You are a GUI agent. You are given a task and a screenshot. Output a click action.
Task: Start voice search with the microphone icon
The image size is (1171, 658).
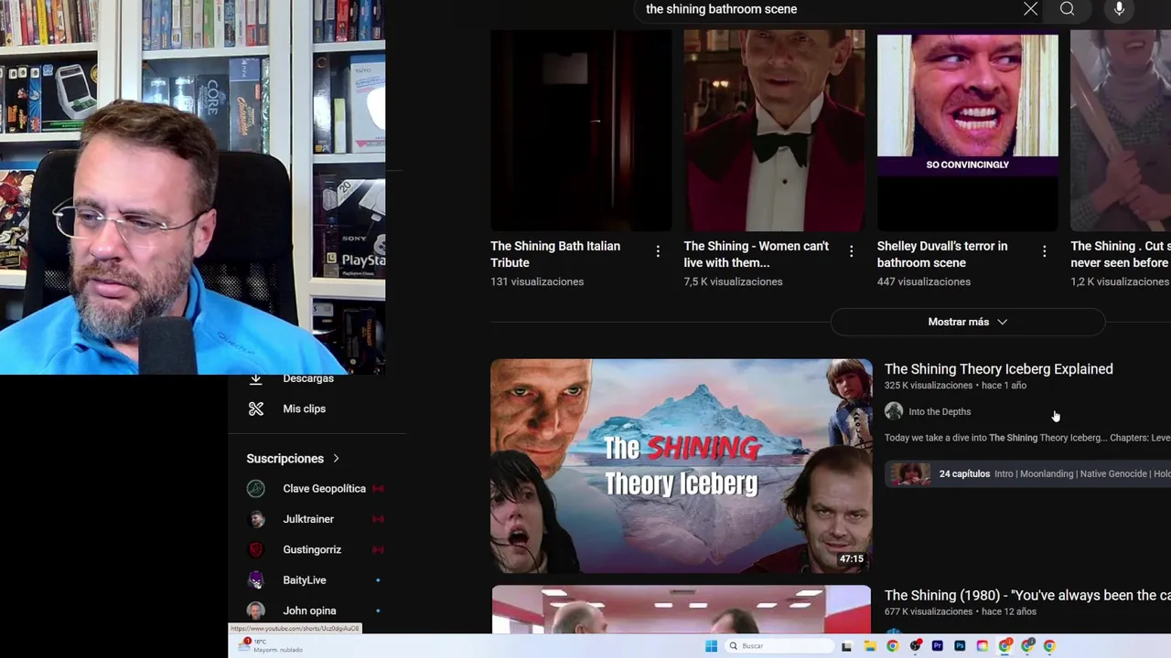click(x=1119, y=9)
